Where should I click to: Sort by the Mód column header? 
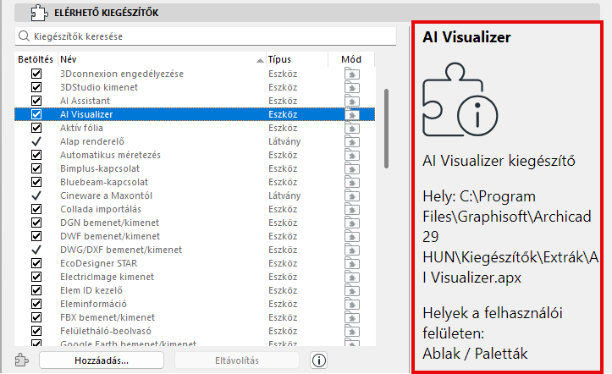(x=351, y=59)
